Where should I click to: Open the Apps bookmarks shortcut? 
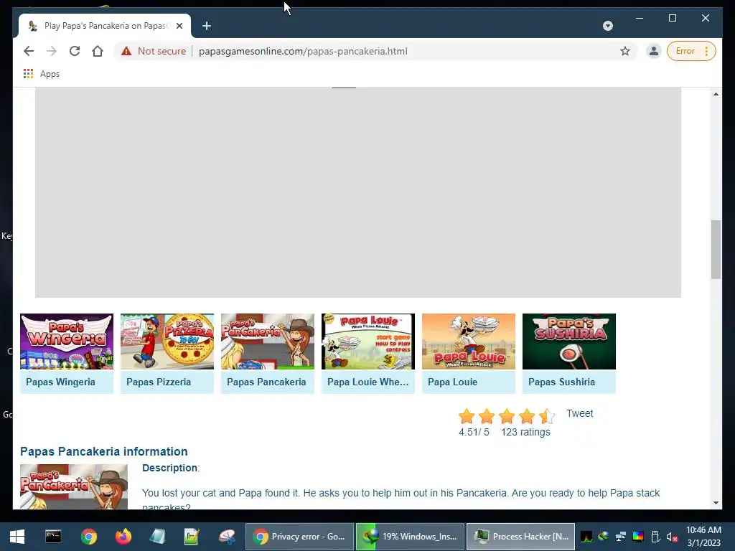[x=41, y=74]
